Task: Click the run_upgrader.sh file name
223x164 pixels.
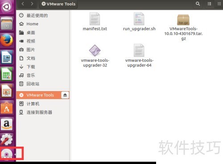Action: pos(139,29)
